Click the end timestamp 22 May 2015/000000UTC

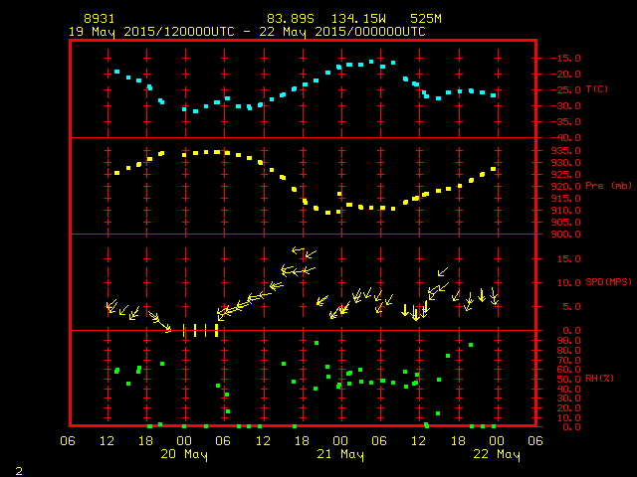point(341,31)
